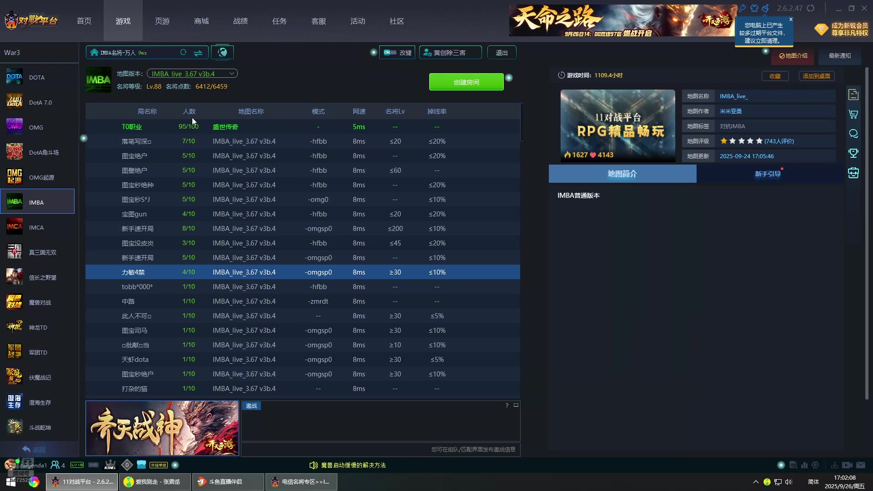The image size is (873, 491).
Task: Click the globe icon next to server box
Action: point(222,52)
